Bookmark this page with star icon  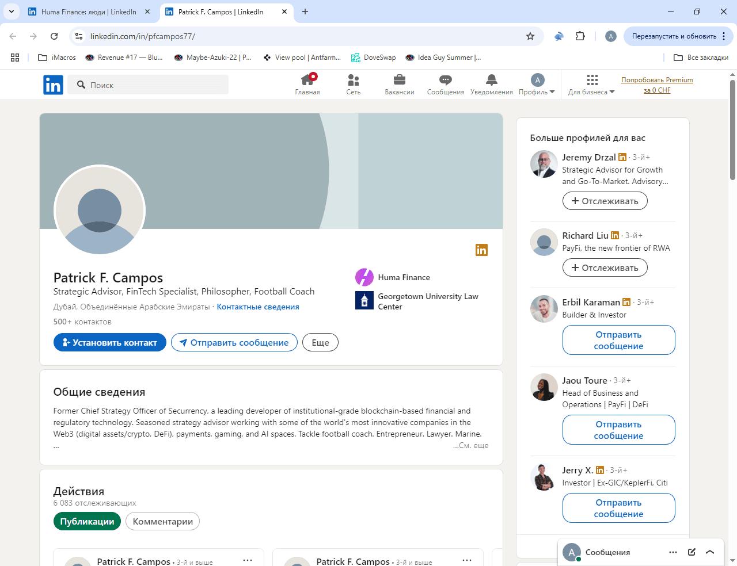point(530,36)
